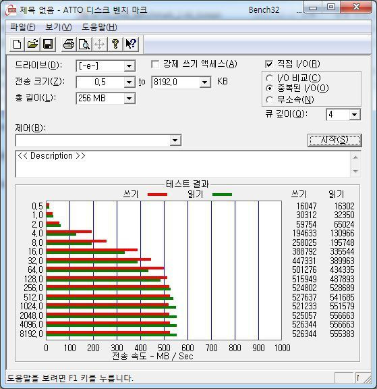Click the write value 501276
377x389 pixels.
point(304,269)
